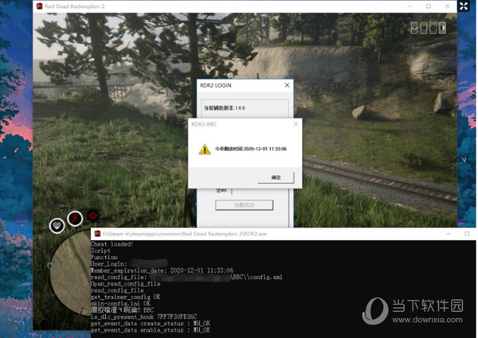Click the third HUD card icon in game
This screenshot has width=478, height=338.
click(433, 28)
